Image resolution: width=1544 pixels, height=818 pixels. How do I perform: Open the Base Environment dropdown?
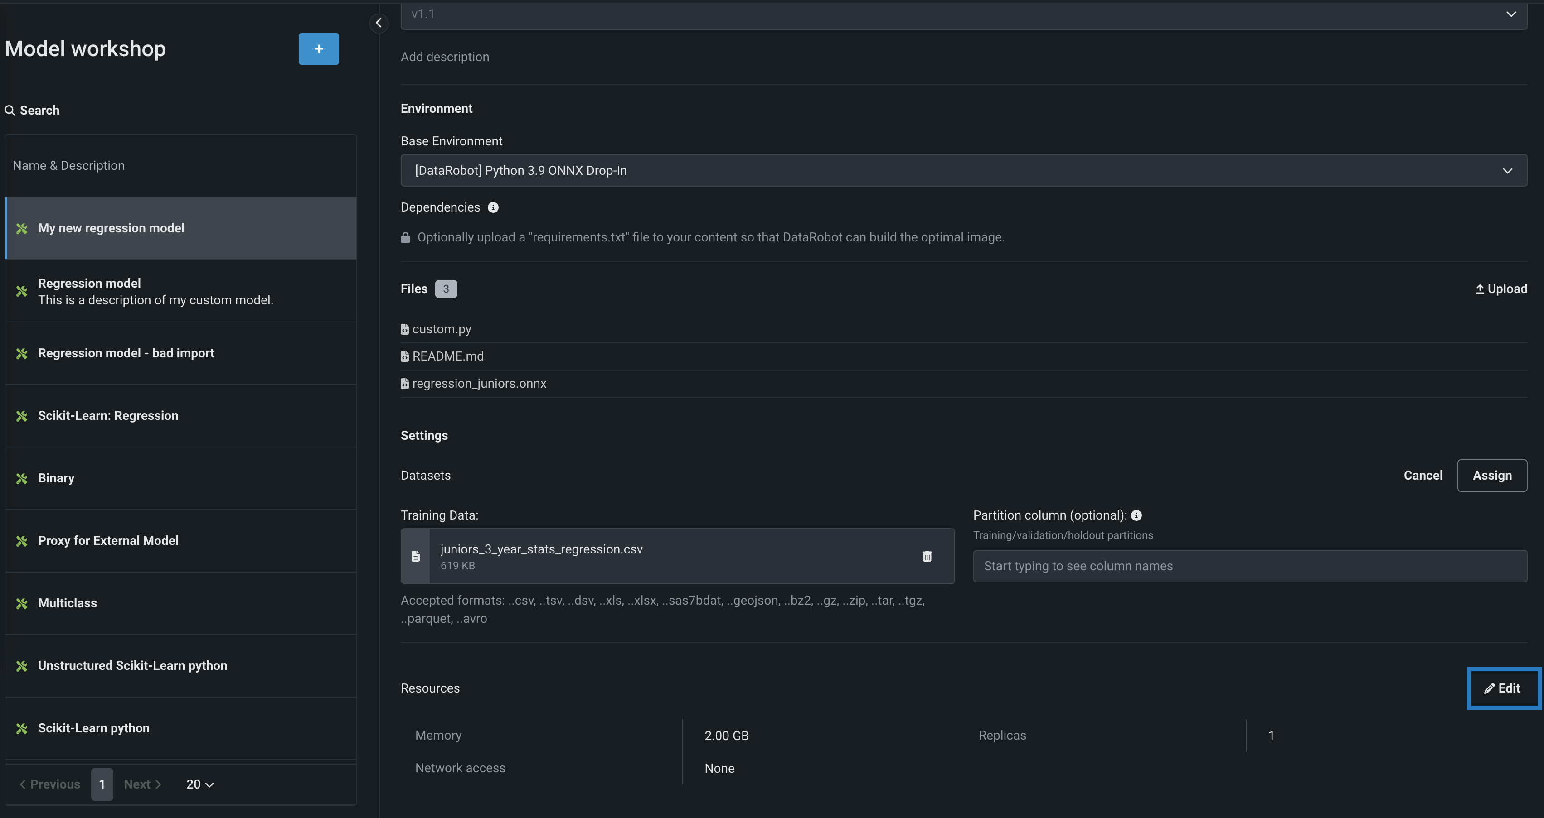click(x=963, y=171)
